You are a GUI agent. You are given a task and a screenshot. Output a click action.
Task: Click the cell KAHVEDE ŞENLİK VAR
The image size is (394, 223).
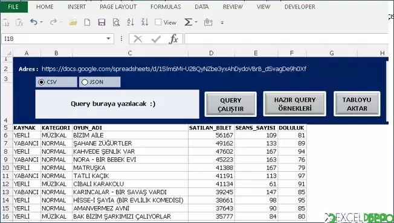[x=130, y=151]
